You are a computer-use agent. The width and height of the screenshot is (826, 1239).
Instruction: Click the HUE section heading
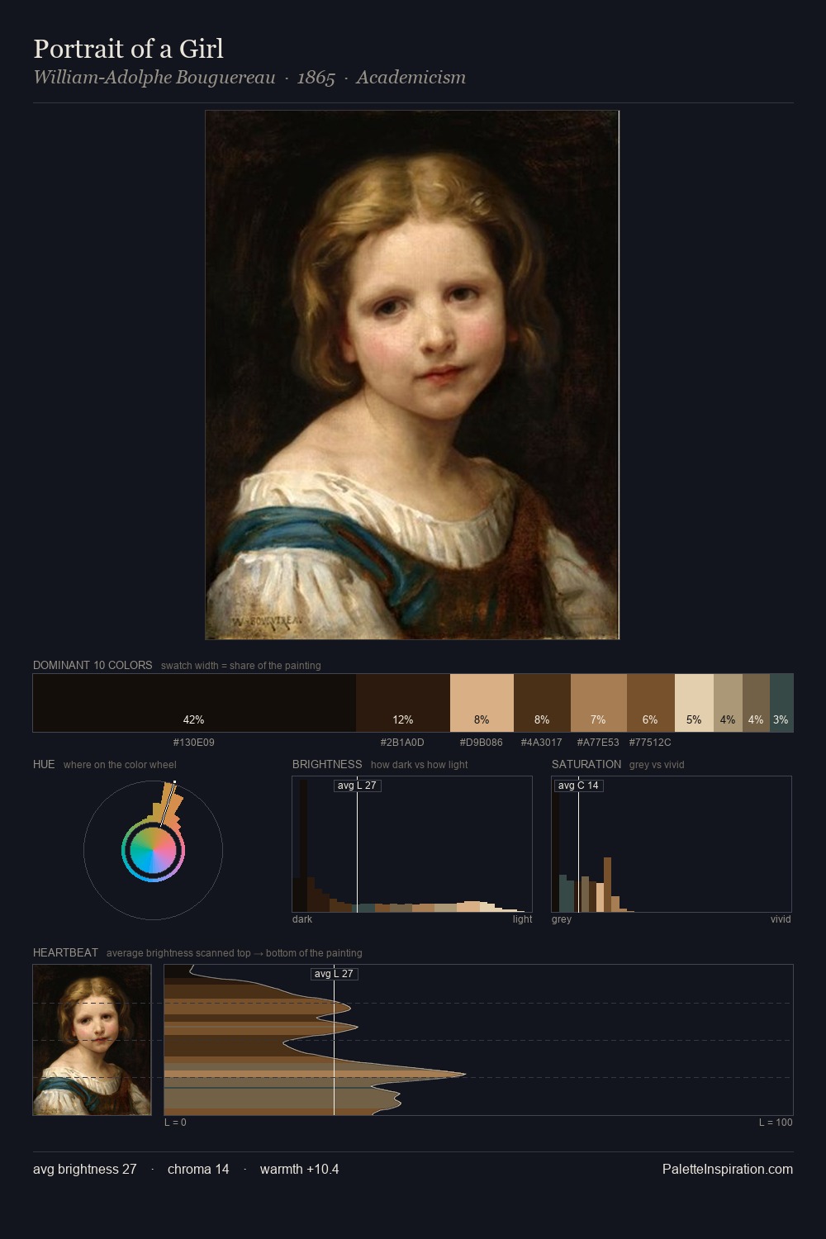point(44,764)
